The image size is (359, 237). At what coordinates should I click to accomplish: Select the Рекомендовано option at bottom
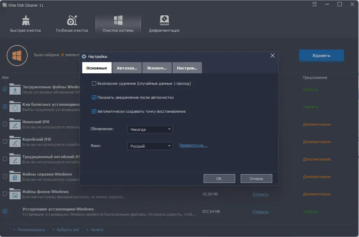click(31, 230)
